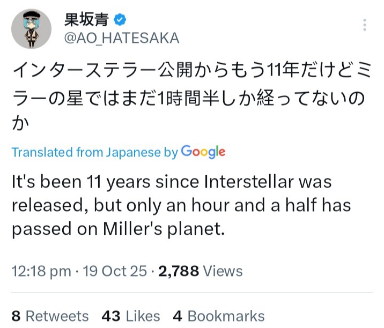
Task: Click the @AO_HATESAKA handle
Action: [122, 38]
